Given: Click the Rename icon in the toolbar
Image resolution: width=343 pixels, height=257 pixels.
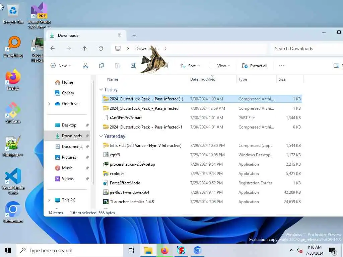Looking at the screenshot, I should (133, 66).
